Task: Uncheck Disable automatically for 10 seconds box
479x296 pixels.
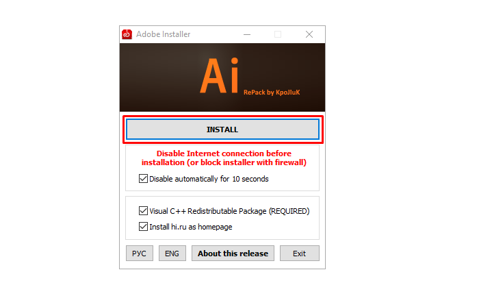Action: pyautogui.click(x=143, y=179)
